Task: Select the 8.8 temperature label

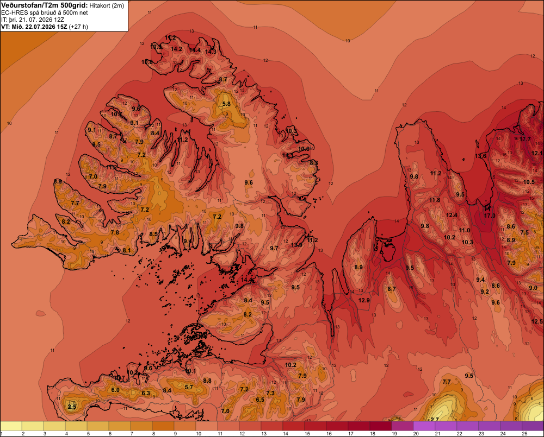Action: click(207, 381)
